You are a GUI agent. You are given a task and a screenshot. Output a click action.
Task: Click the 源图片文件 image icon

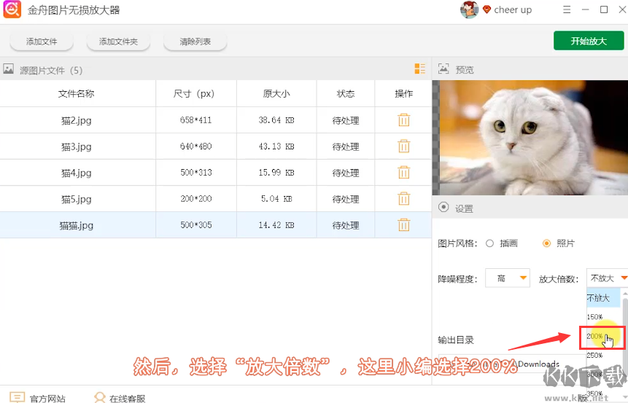[9, 69]
